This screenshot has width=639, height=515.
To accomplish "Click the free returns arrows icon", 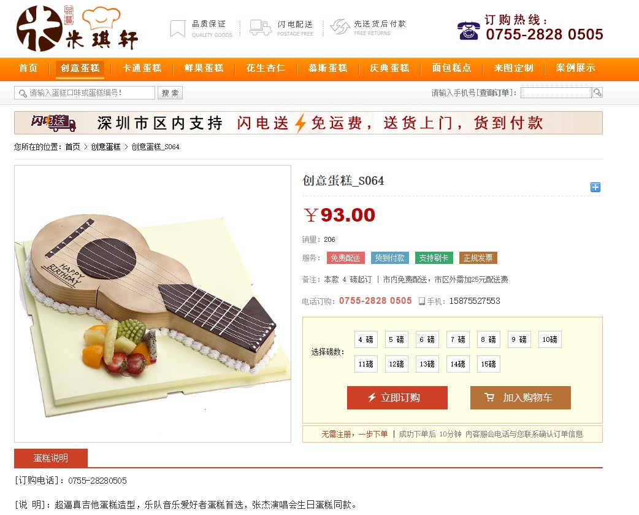I will pyautogui.click(x=340, y=27).
